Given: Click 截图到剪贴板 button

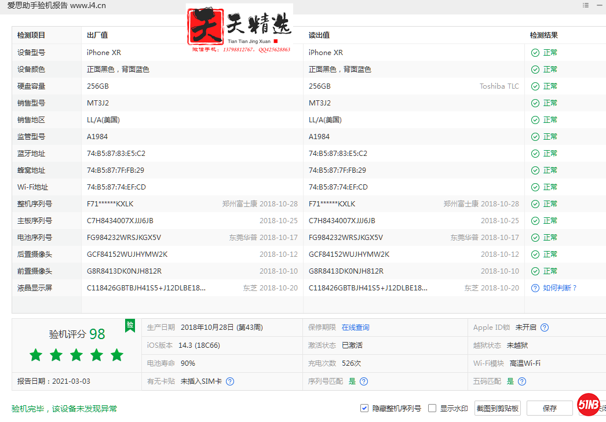Looking at the screenshot, I should click(x=497, y=408).
